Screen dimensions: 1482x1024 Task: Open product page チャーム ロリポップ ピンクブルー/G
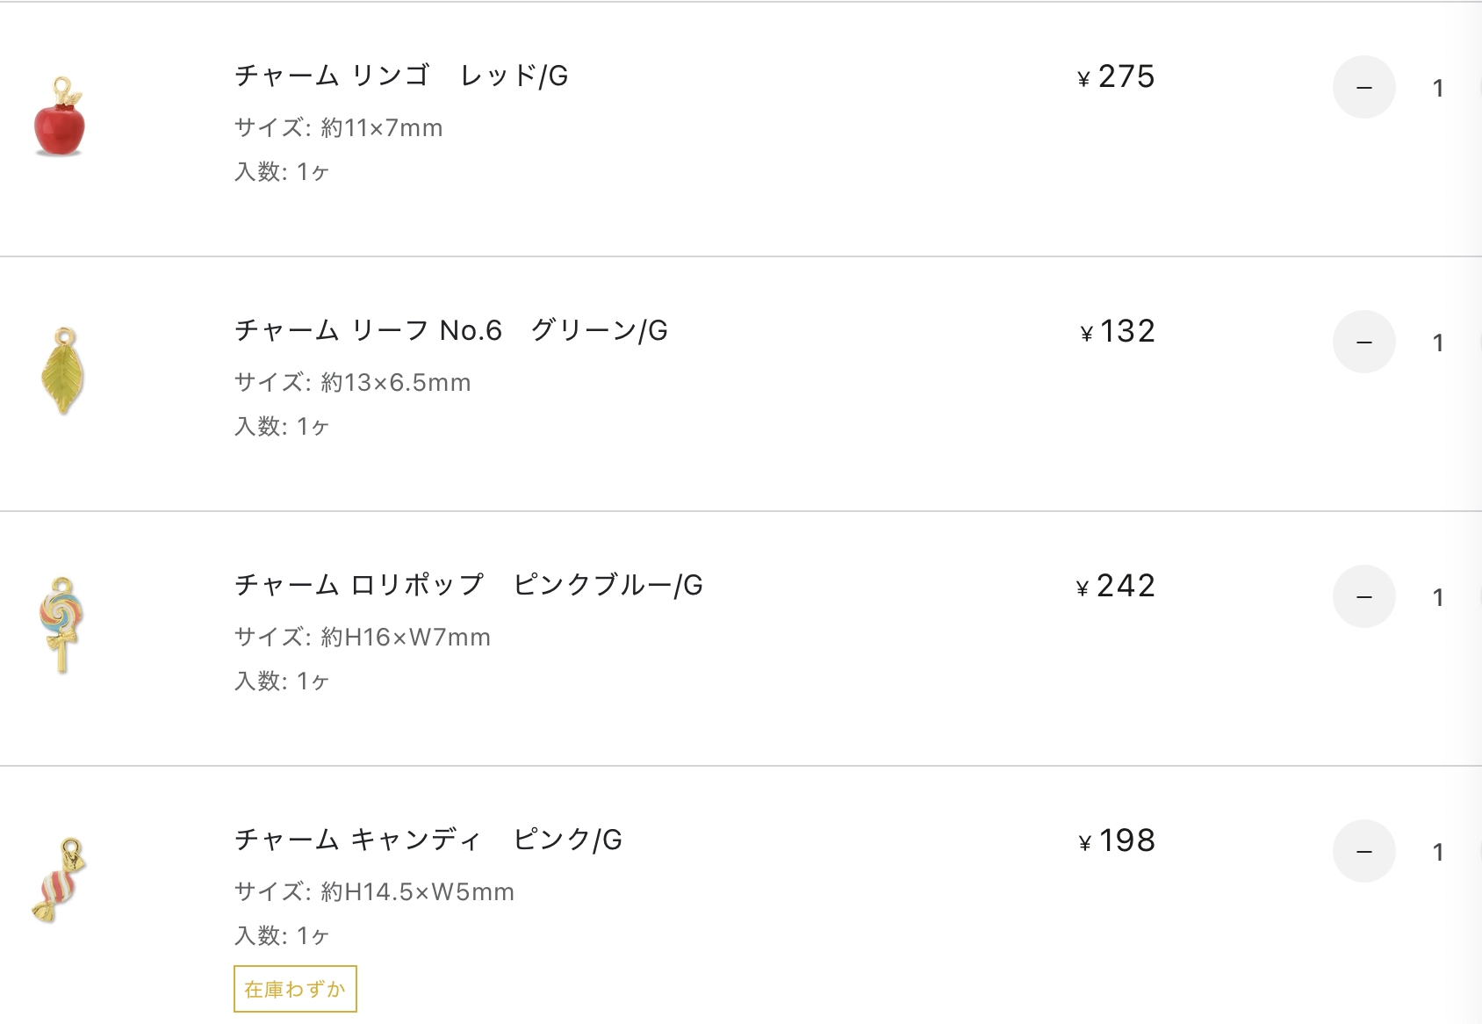[x=469, y=585]
